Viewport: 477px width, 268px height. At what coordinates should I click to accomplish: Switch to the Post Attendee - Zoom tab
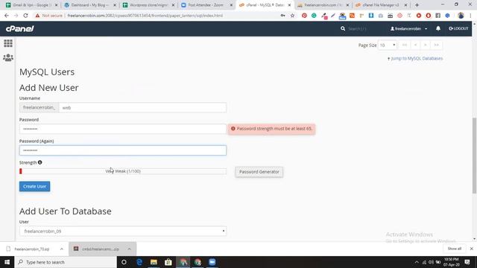(x=206, y=5)
